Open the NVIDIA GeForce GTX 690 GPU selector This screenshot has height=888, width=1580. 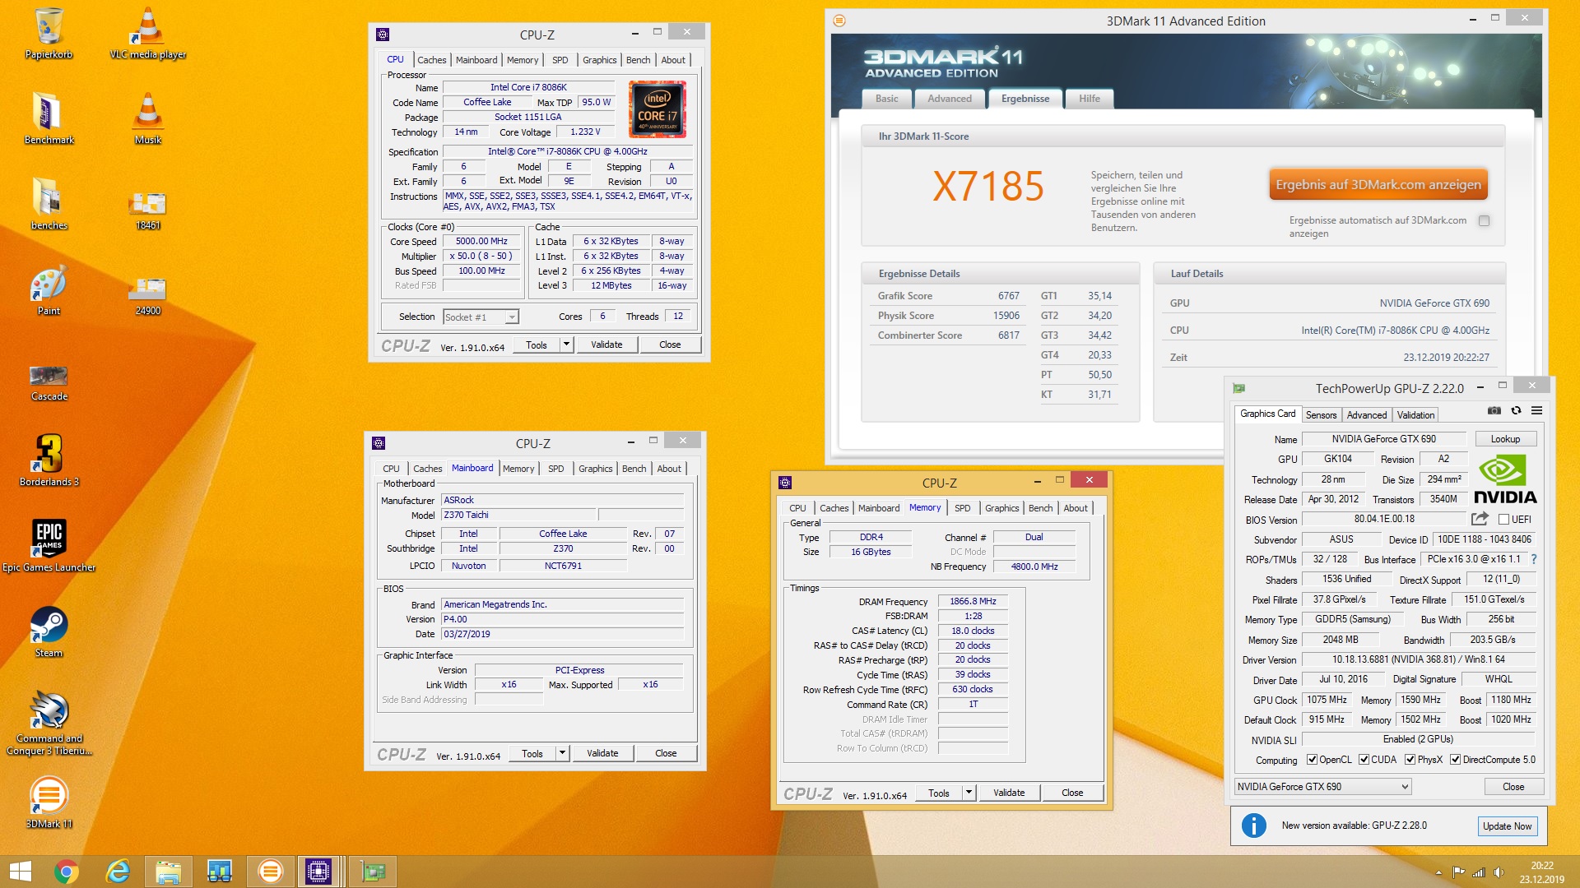pos(1322,787)
